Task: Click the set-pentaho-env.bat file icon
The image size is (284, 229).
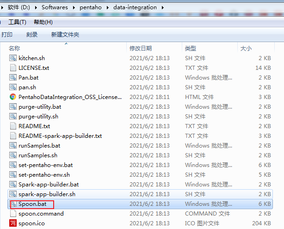Action: tap(13, 165)
